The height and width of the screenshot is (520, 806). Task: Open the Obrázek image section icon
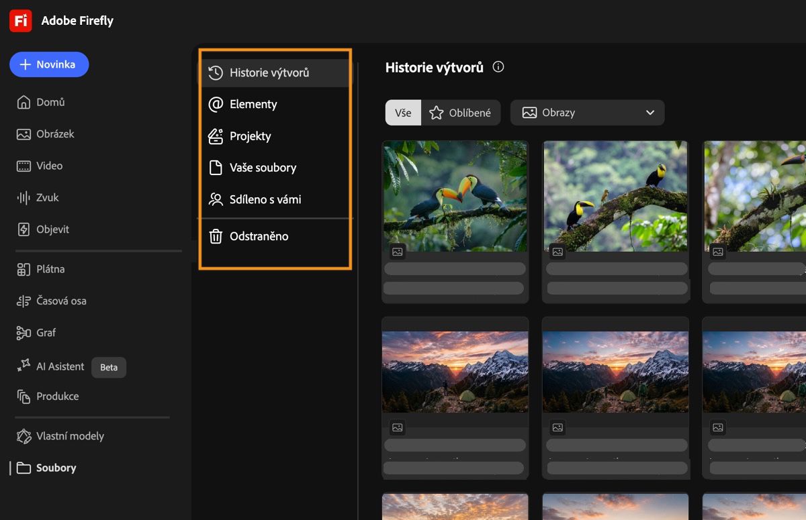pos(24,134)
